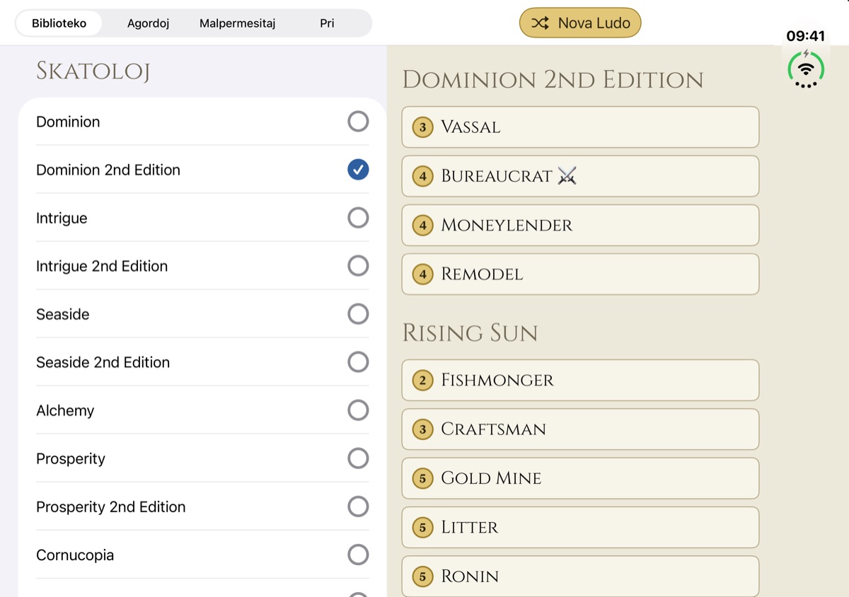
Task: Select the Dominion set radio button
Action: click(x=358, y=122)
